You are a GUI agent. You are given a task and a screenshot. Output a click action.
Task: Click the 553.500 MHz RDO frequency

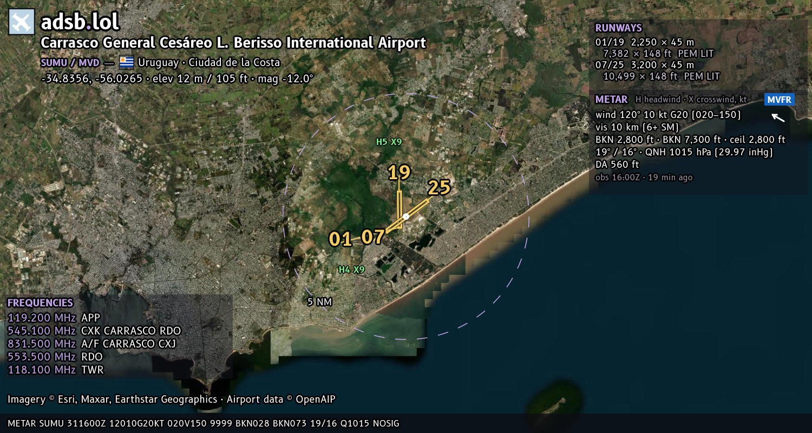55,357
